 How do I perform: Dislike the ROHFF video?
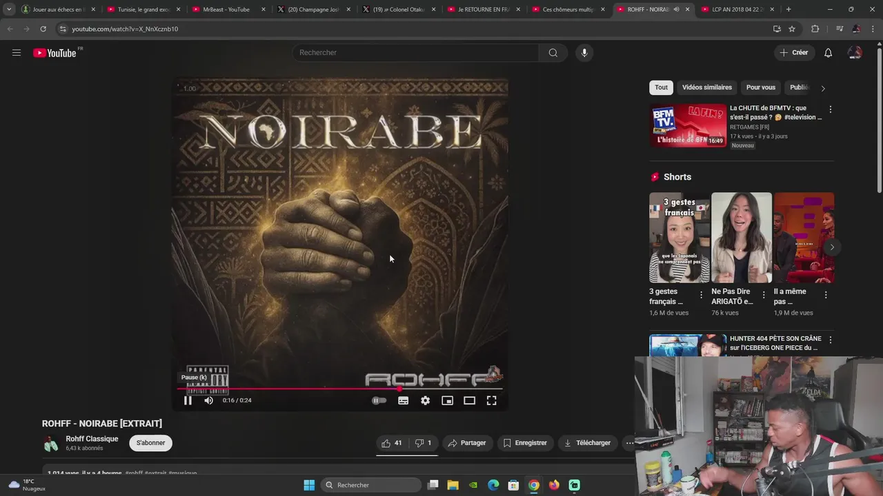click(423, 443)
